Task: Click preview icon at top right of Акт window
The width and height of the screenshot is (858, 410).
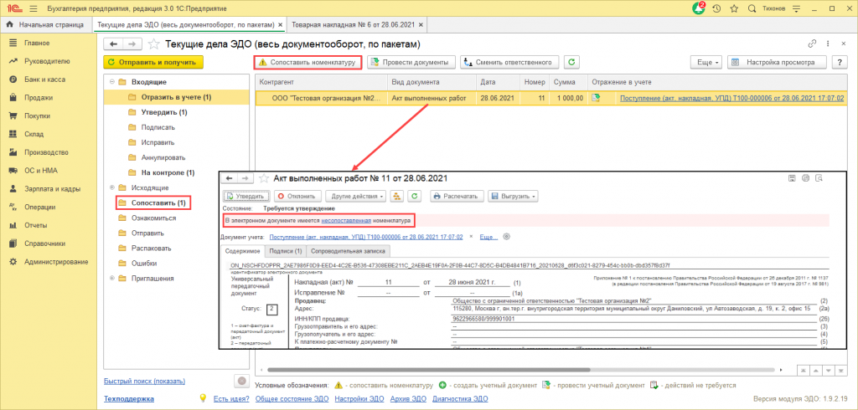Action: (x=819, y=177)
